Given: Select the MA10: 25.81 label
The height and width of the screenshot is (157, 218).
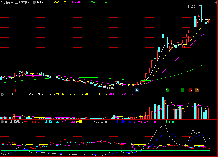Looking at the screenshot, I should point(62,2).
